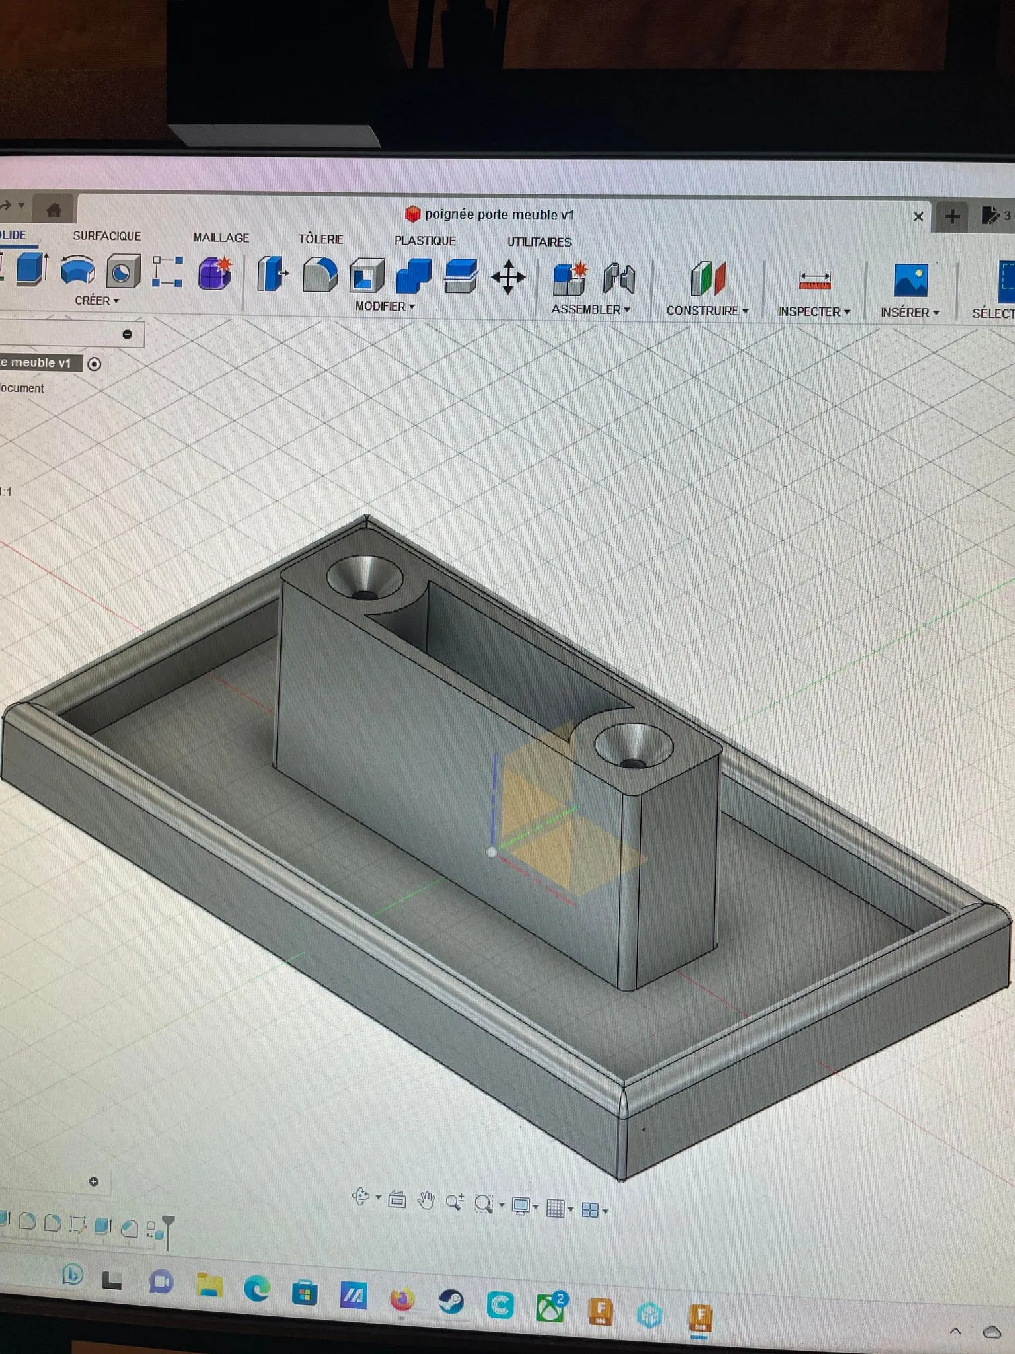
Task: Show hidden system tray icons chevron
Action: pyautogui.click(x=955, y=1330)
